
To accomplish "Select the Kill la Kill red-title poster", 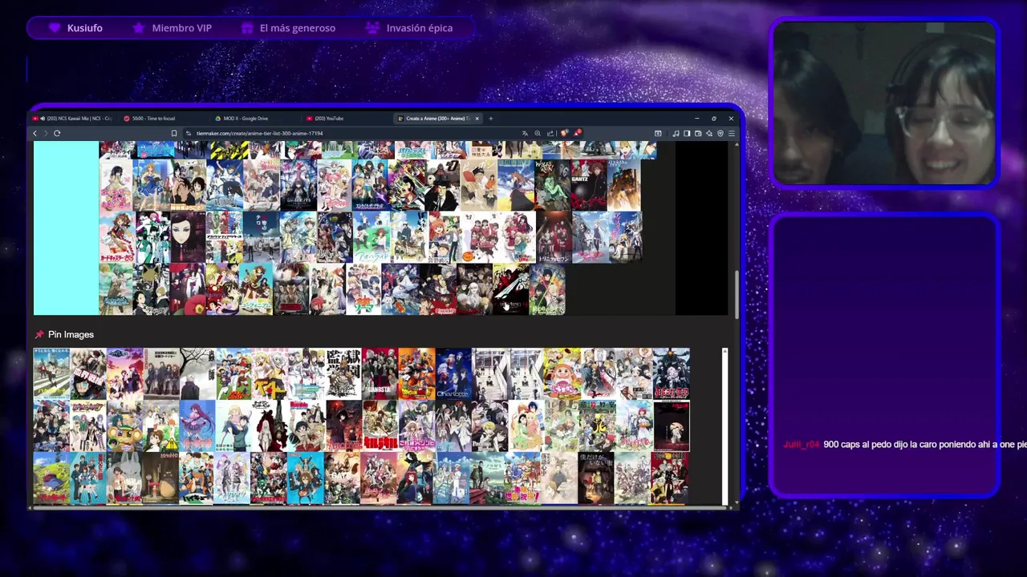I will [x=380, y=426].
